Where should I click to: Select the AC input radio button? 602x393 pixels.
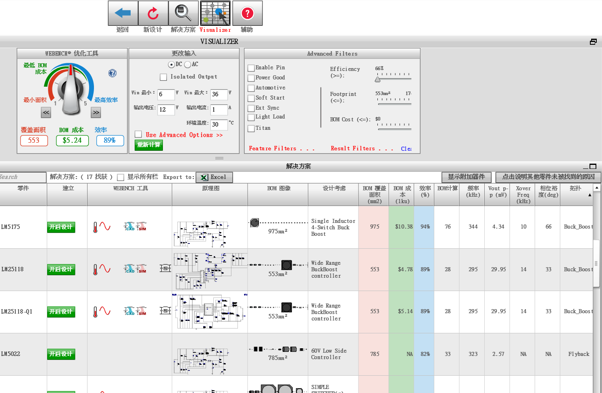[187, 64]
